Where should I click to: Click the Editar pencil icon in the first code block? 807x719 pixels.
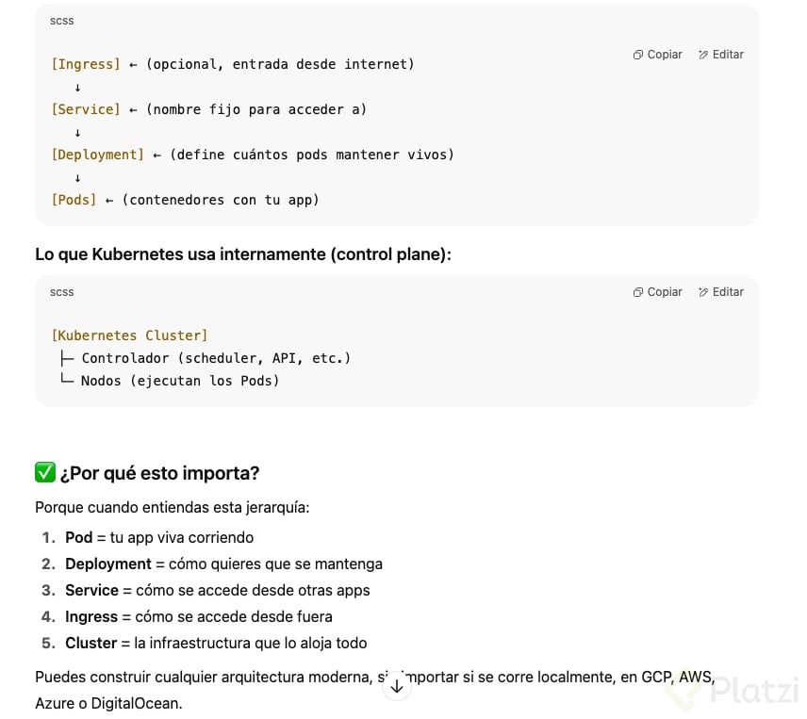point(703,55)
